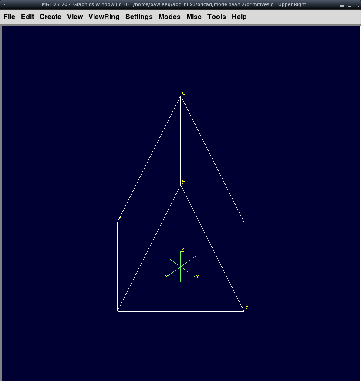Close the MGED Graphics Window
Viewport: 361px width, 381px height.
(x=357, y=4)
